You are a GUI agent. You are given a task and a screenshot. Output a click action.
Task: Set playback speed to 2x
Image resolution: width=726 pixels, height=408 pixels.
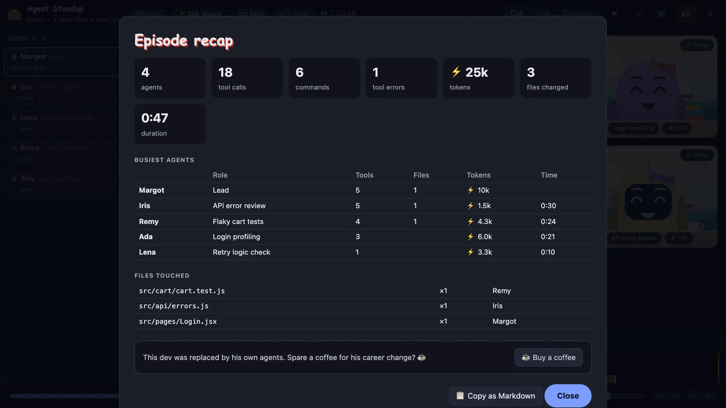676,396
